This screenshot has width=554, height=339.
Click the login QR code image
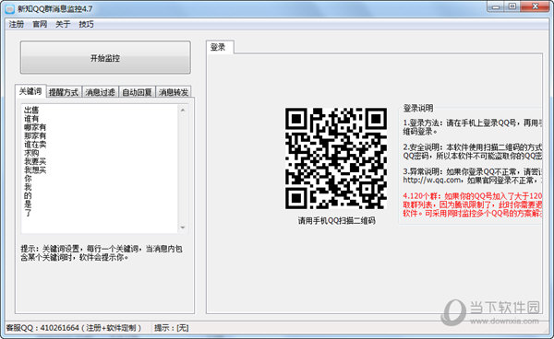(x=336, y=158)
